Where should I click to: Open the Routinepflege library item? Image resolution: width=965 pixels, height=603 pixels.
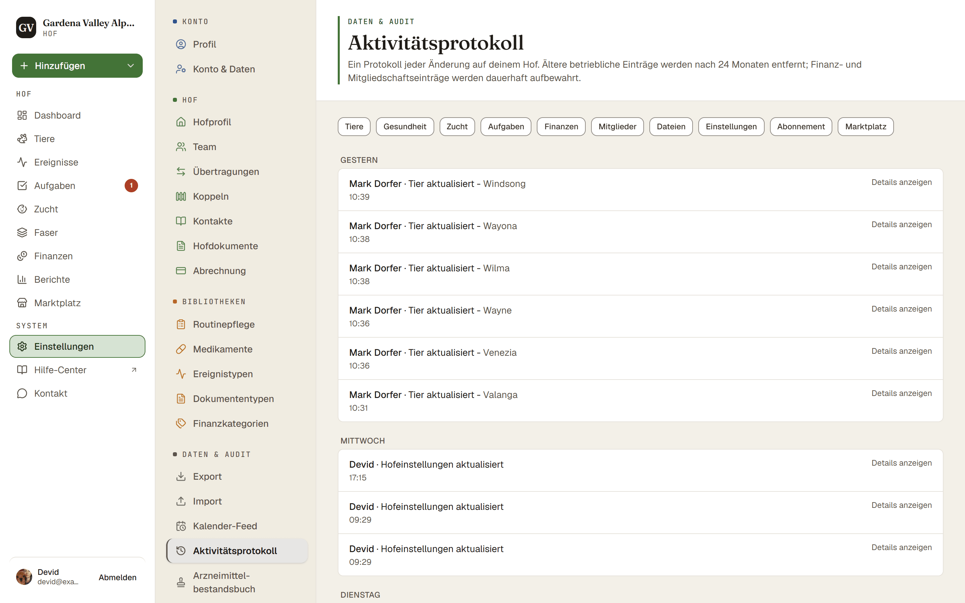click(x=237, y=325)
